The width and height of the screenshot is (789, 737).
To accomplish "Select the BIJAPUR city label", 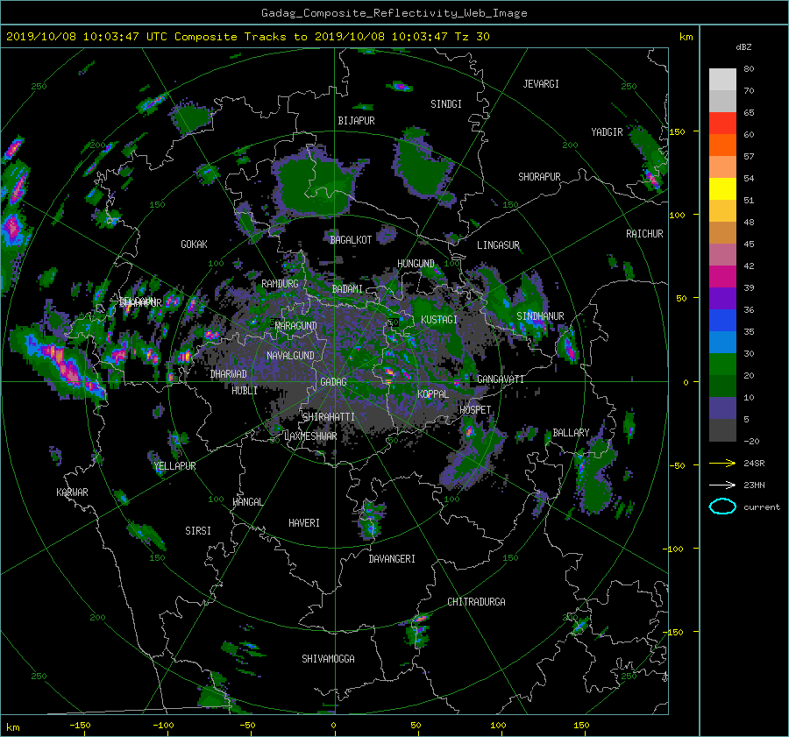I will (x=356, y=121).
